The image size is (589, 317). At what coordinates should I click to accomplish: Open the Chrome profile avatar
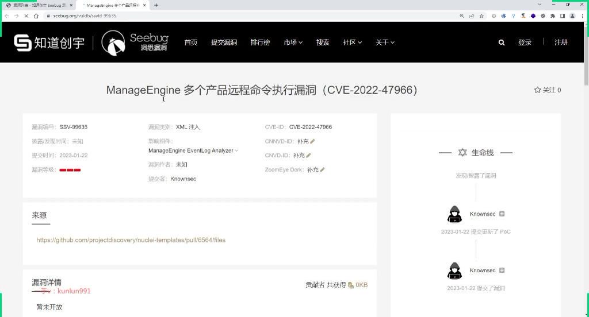[572, 16]
